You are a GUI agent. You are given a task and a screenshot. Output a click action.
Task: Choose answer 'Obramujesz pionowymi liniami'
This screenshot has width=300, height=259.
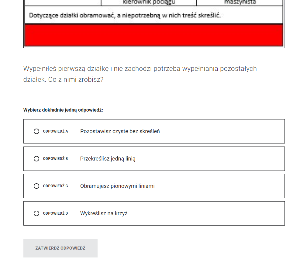point(118,186)
